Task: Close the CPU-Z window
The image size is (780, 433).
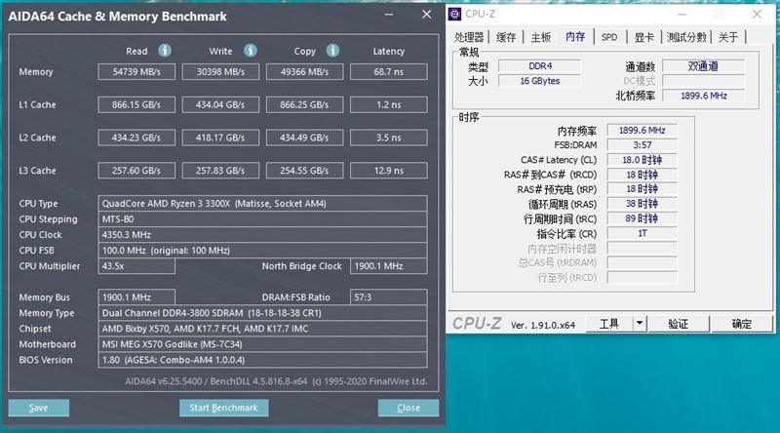Action: click(757, 15)
